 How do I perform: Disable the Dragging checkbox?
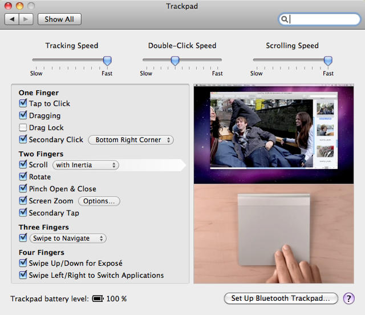tap(23, 115)
